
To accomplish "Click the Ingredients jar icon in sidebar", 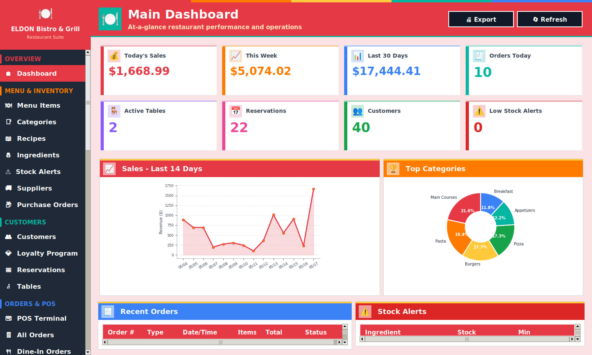I will click(8, 155).
